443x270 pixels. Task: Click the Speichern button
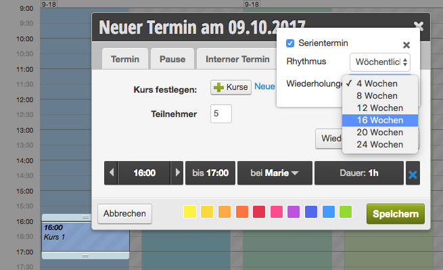[396, 214]
